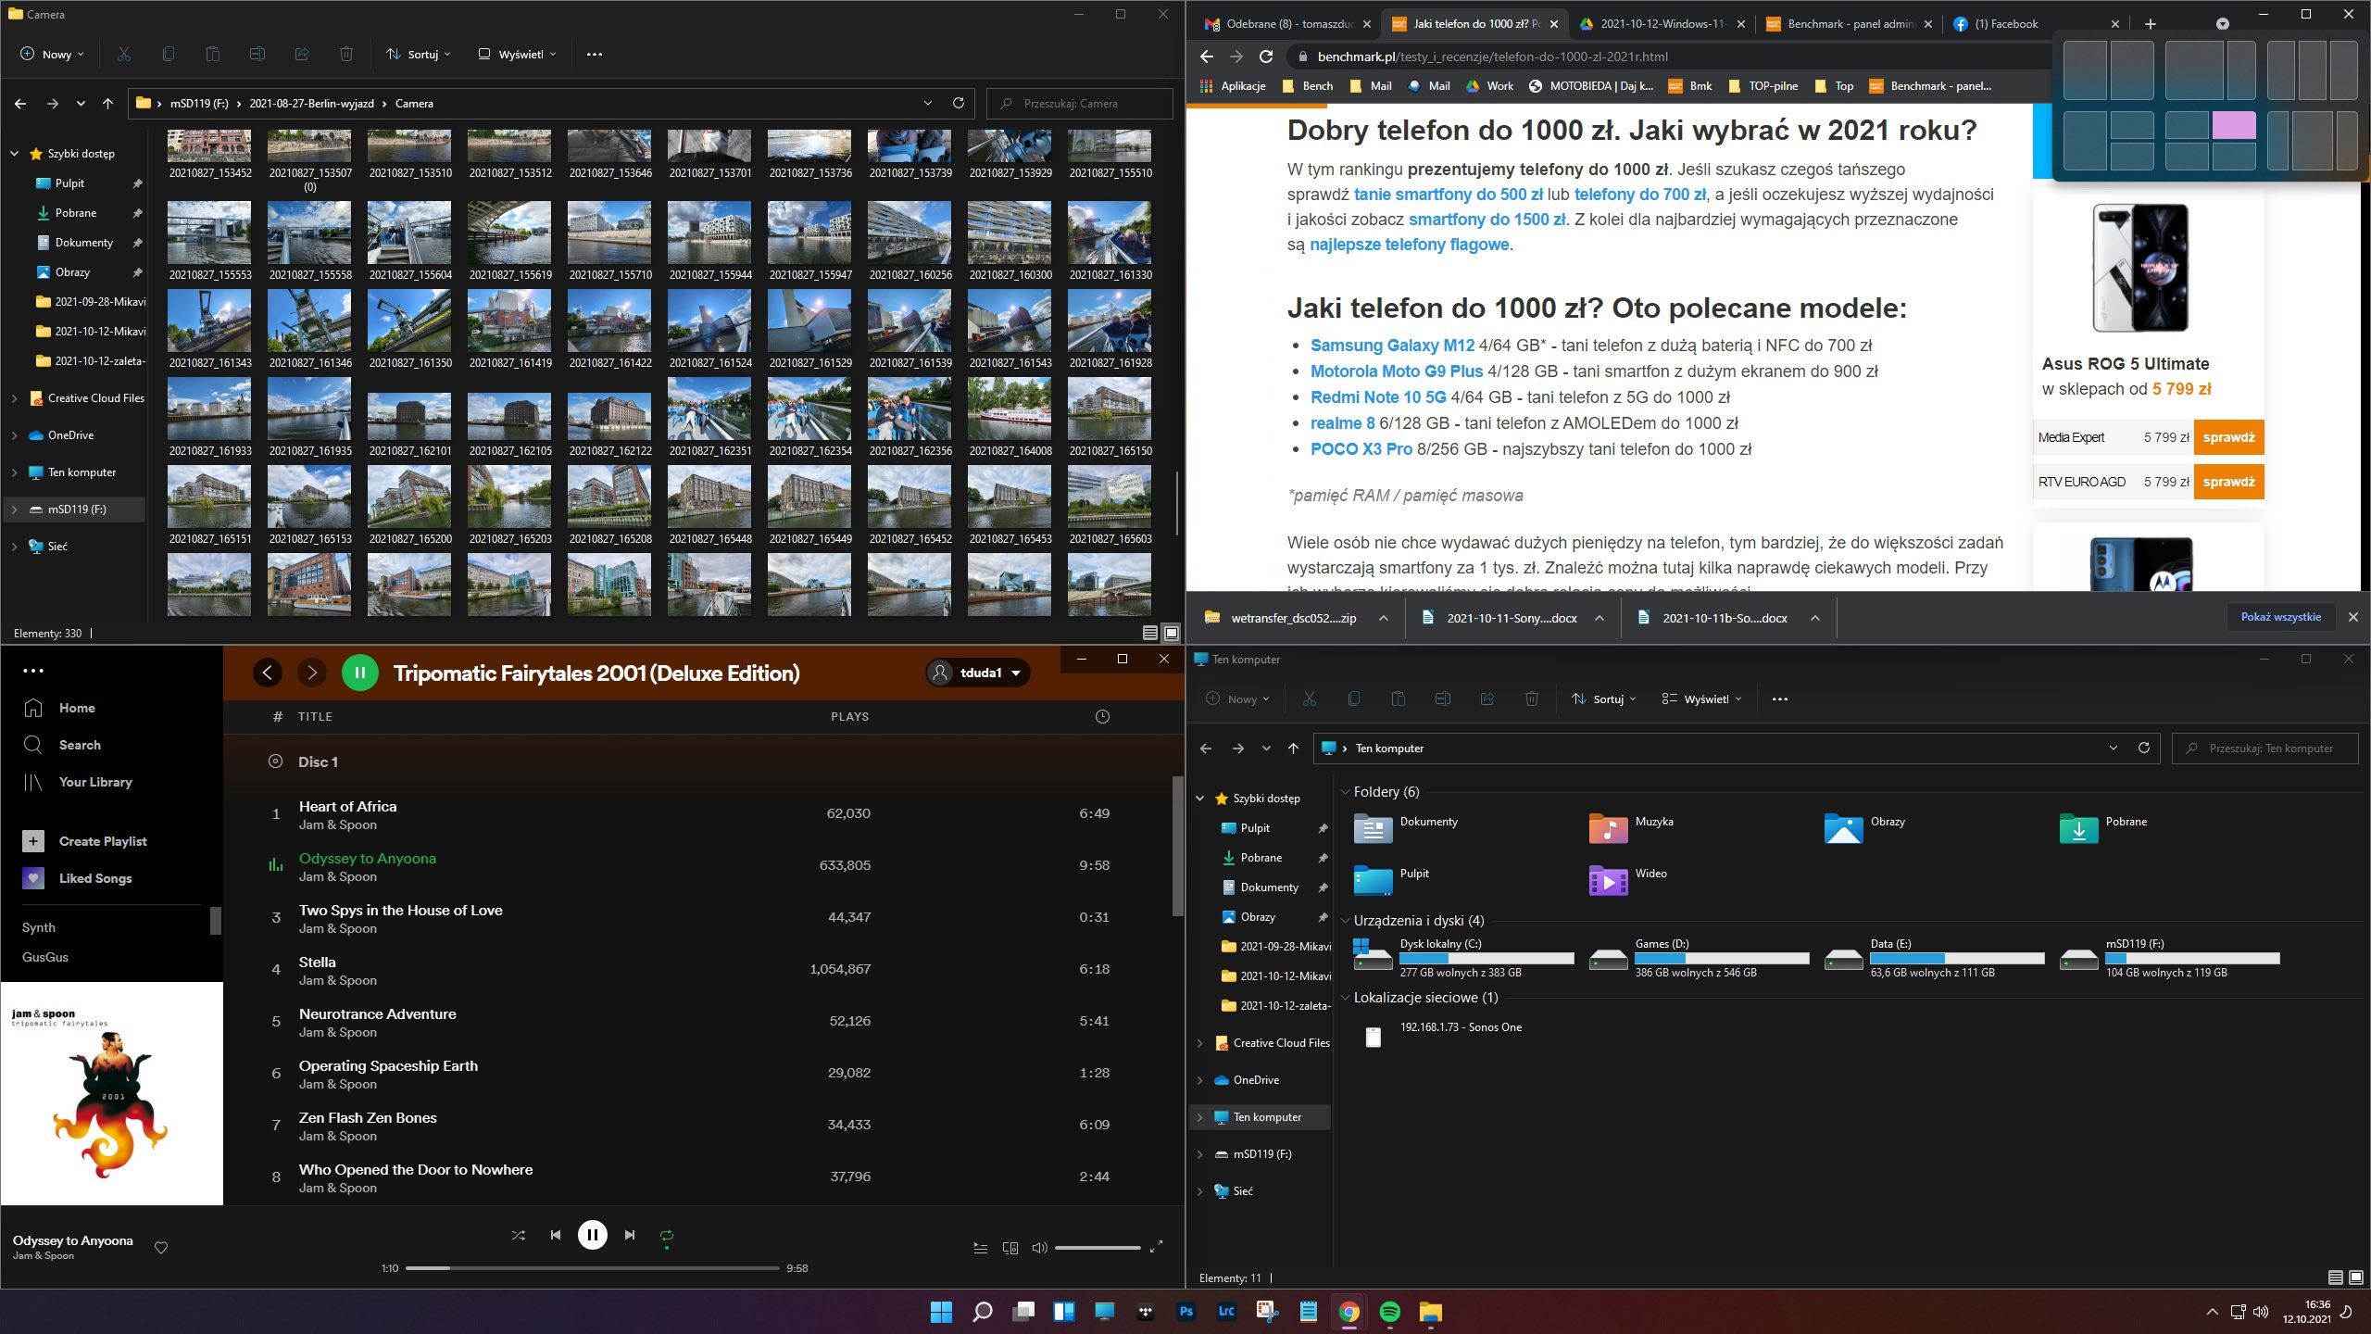
Task: Click sprawdź button for Media Expert
Action: point(2228,437)
